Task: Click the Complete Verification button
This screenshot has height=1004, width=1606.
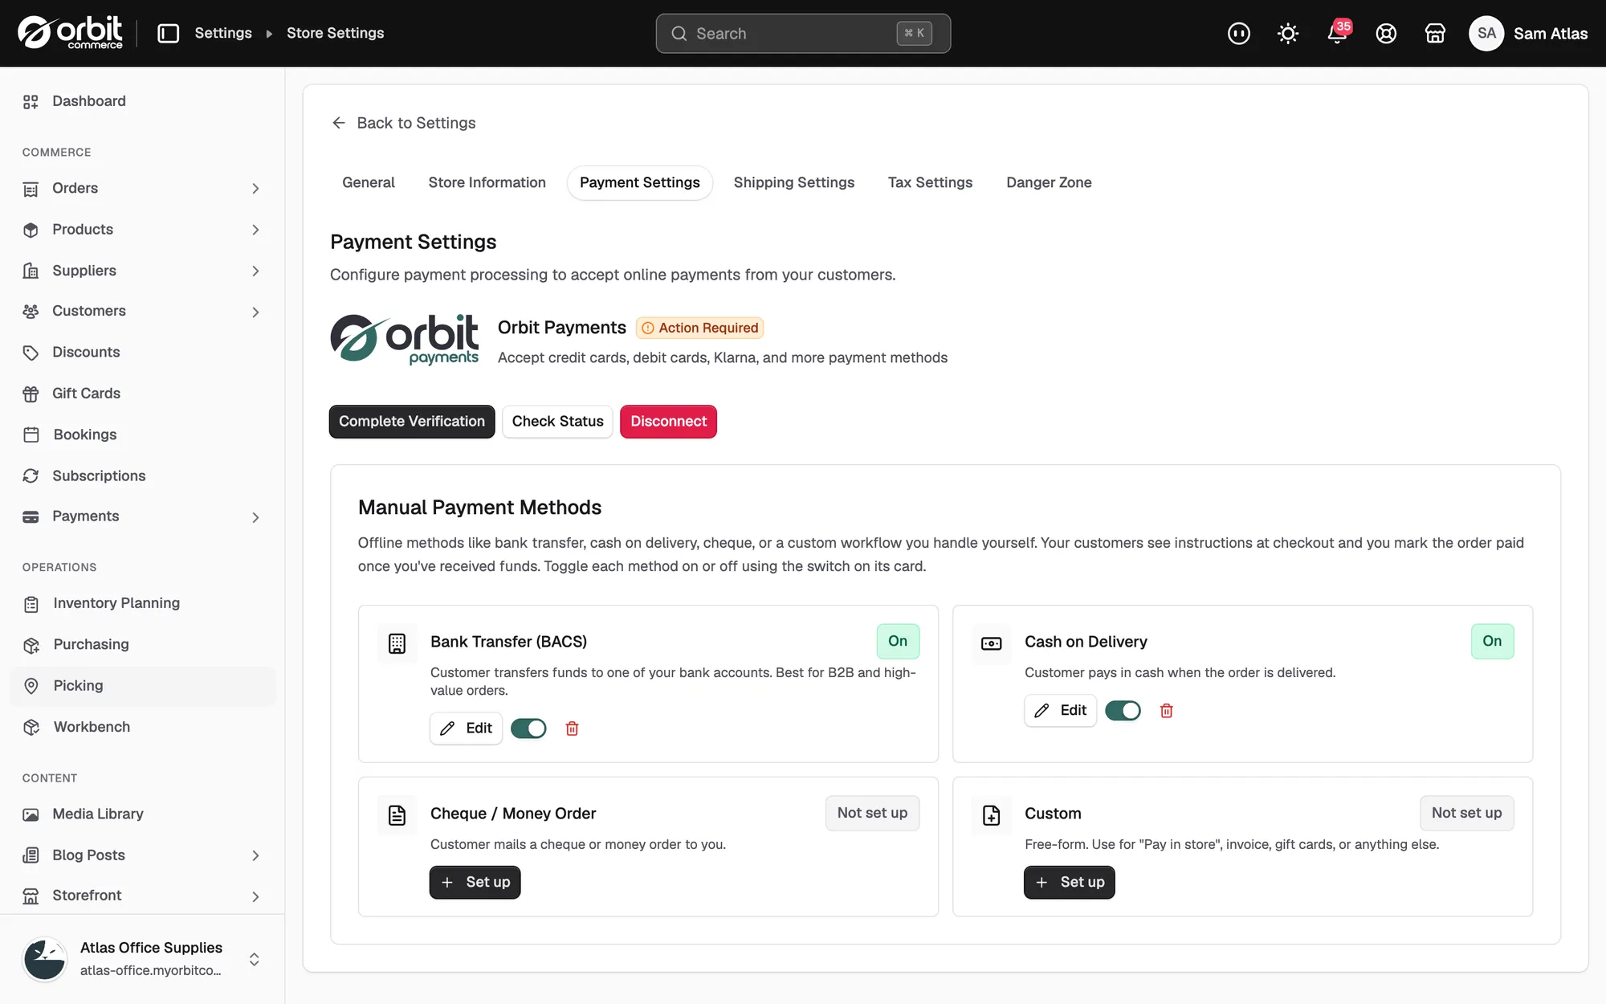Action: [412, 422]
